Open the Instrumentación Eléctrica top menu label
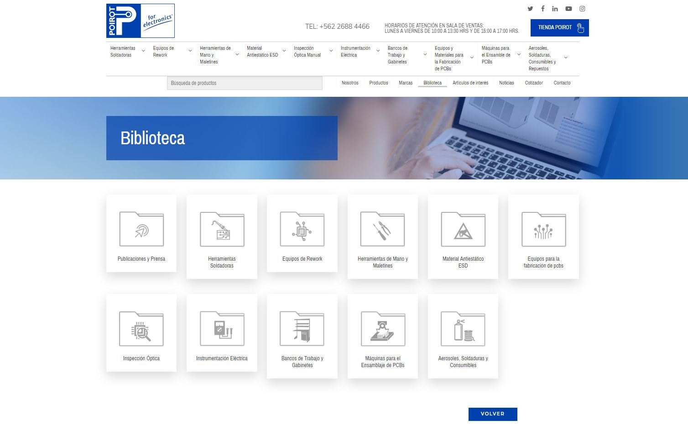The width and height of the screenshot is (688, 431). coord(355,52)
